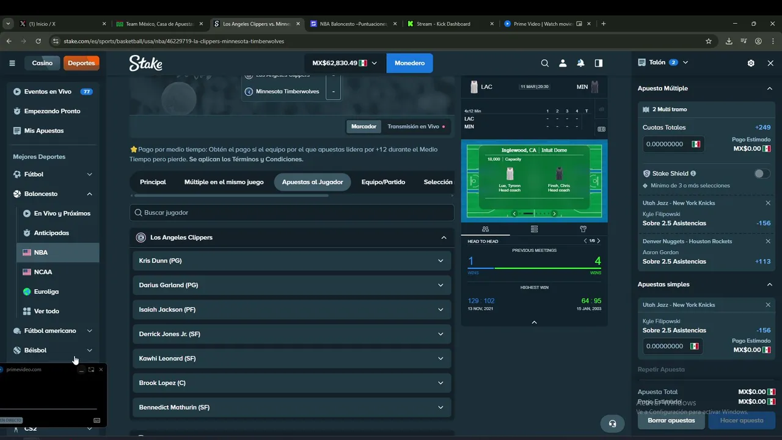Click Borrar apuestas button

(671, 420)
